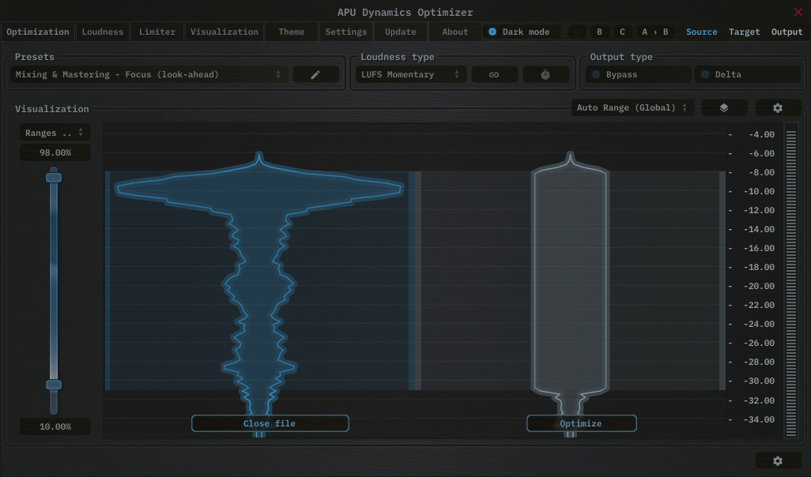The width and height of the screenshot is (811, 477).
Task: Click the bottom-right gear settings icon
Action: (778, 461)
